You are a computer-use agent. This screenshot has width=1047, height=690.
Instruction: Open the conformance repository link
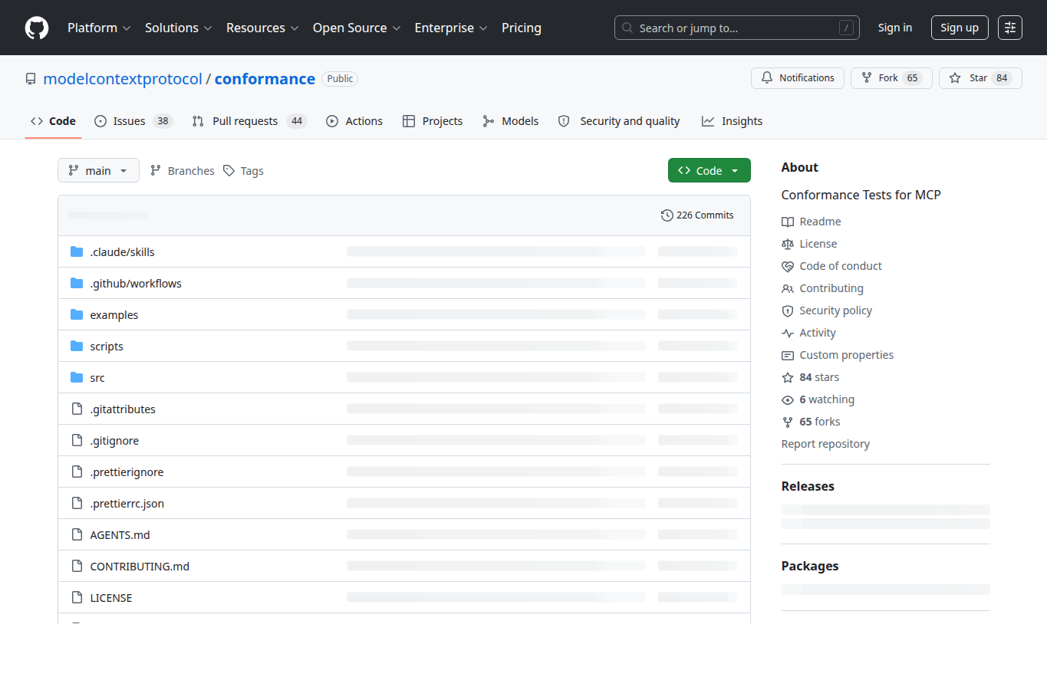point(265,79)
